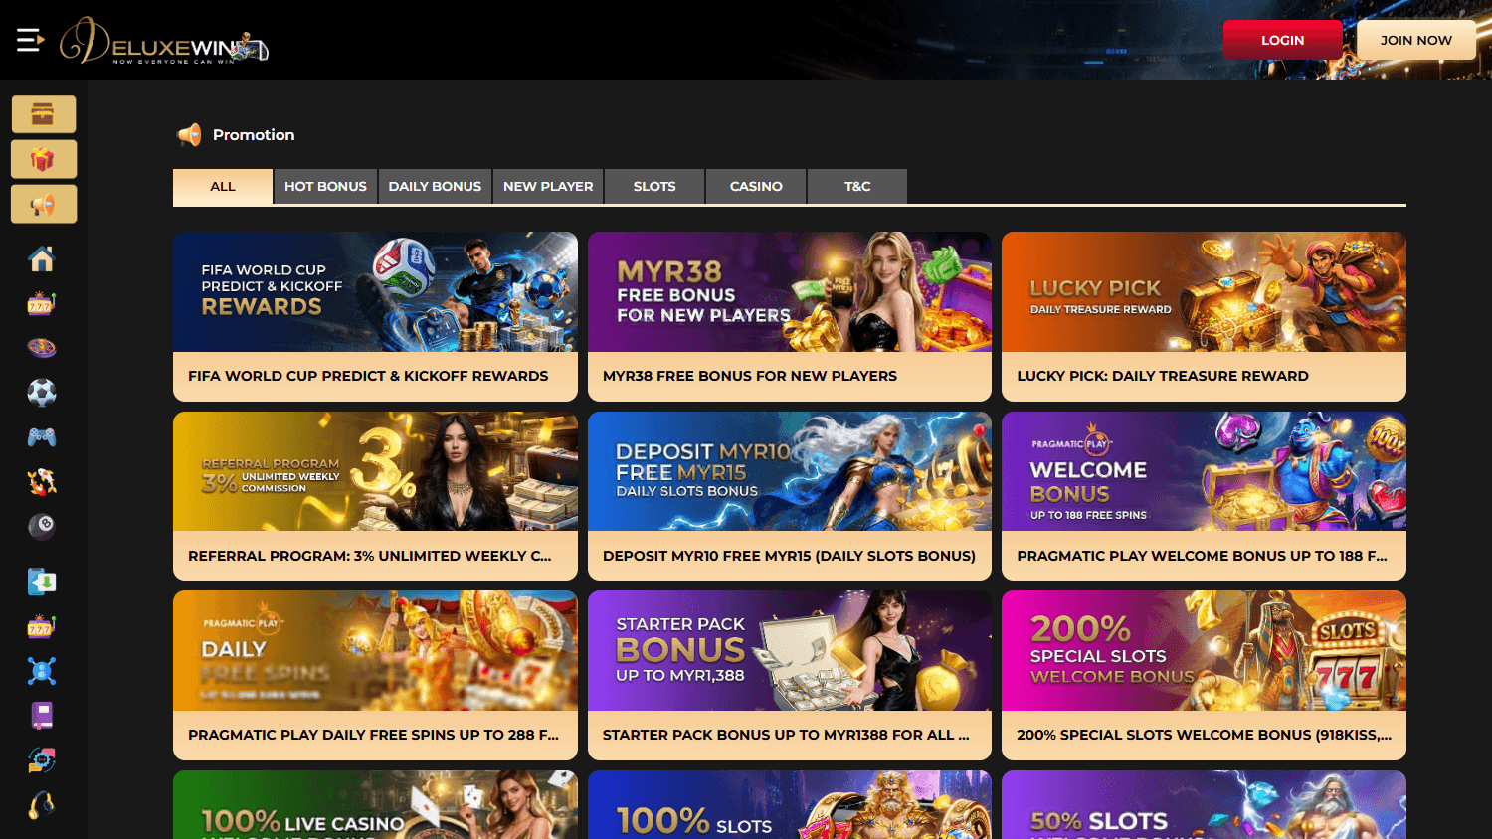
Task: Open the hamburger menu icon
Action: [x=31, y=40]
